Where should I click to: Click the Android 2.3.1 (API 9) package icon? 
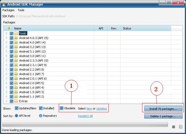(x=16, y=65)
